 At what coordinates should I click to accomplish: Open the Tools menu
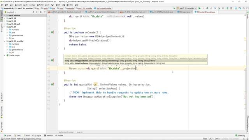58,5
